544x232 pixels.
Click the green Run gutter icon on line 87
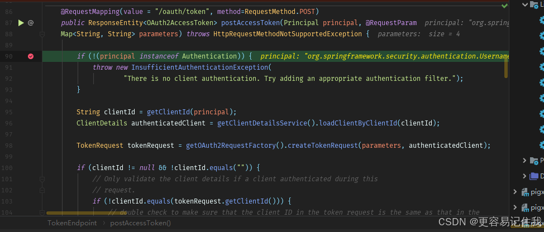(21, 23)
